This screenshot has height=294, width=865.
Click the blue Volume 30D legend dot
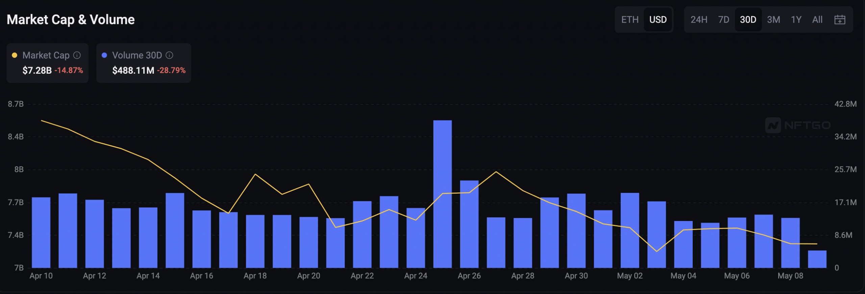coord(104,55)
